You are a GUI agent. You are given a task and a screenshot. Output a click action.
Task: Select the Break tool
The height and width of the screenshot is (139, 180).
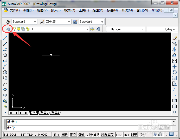[175, 106]
